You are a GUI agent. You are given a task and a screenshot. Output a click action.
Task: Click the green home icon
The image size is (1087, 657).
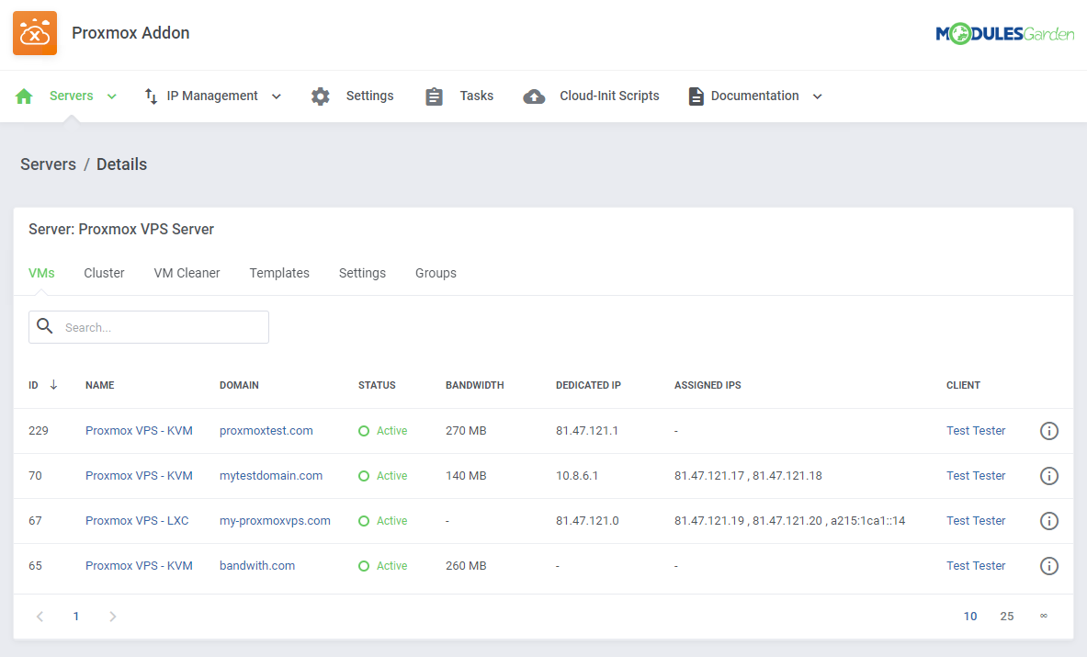coord(24,96)
